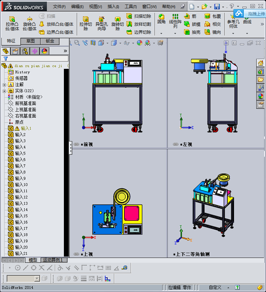Click the Fillet (圆角) tool
Viewport: 266px width, 292px height.
(x=161, y=19)
